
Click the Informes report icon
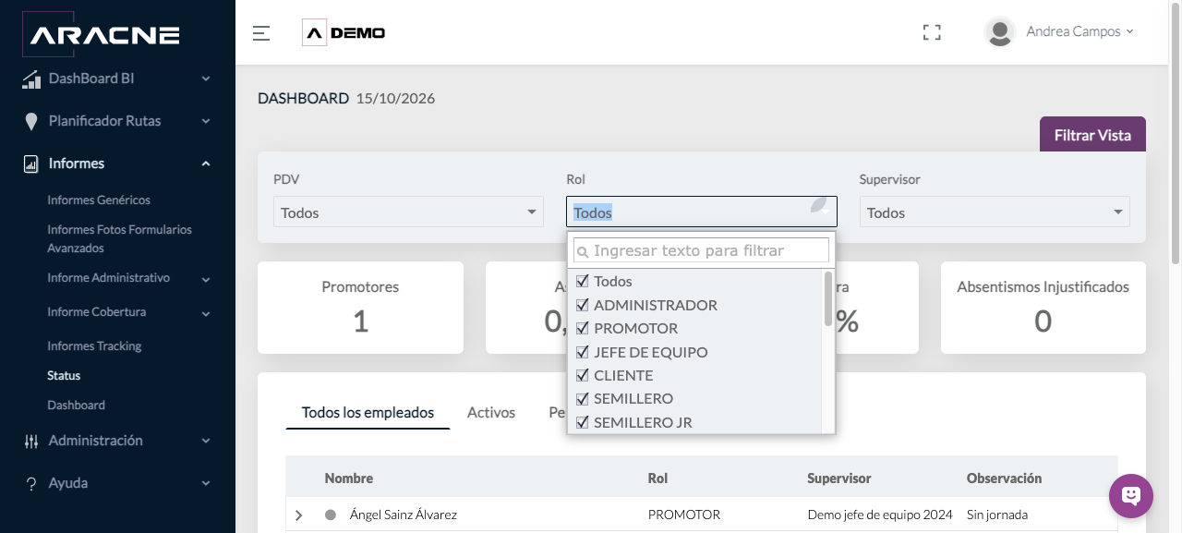[x=31, y=164]
